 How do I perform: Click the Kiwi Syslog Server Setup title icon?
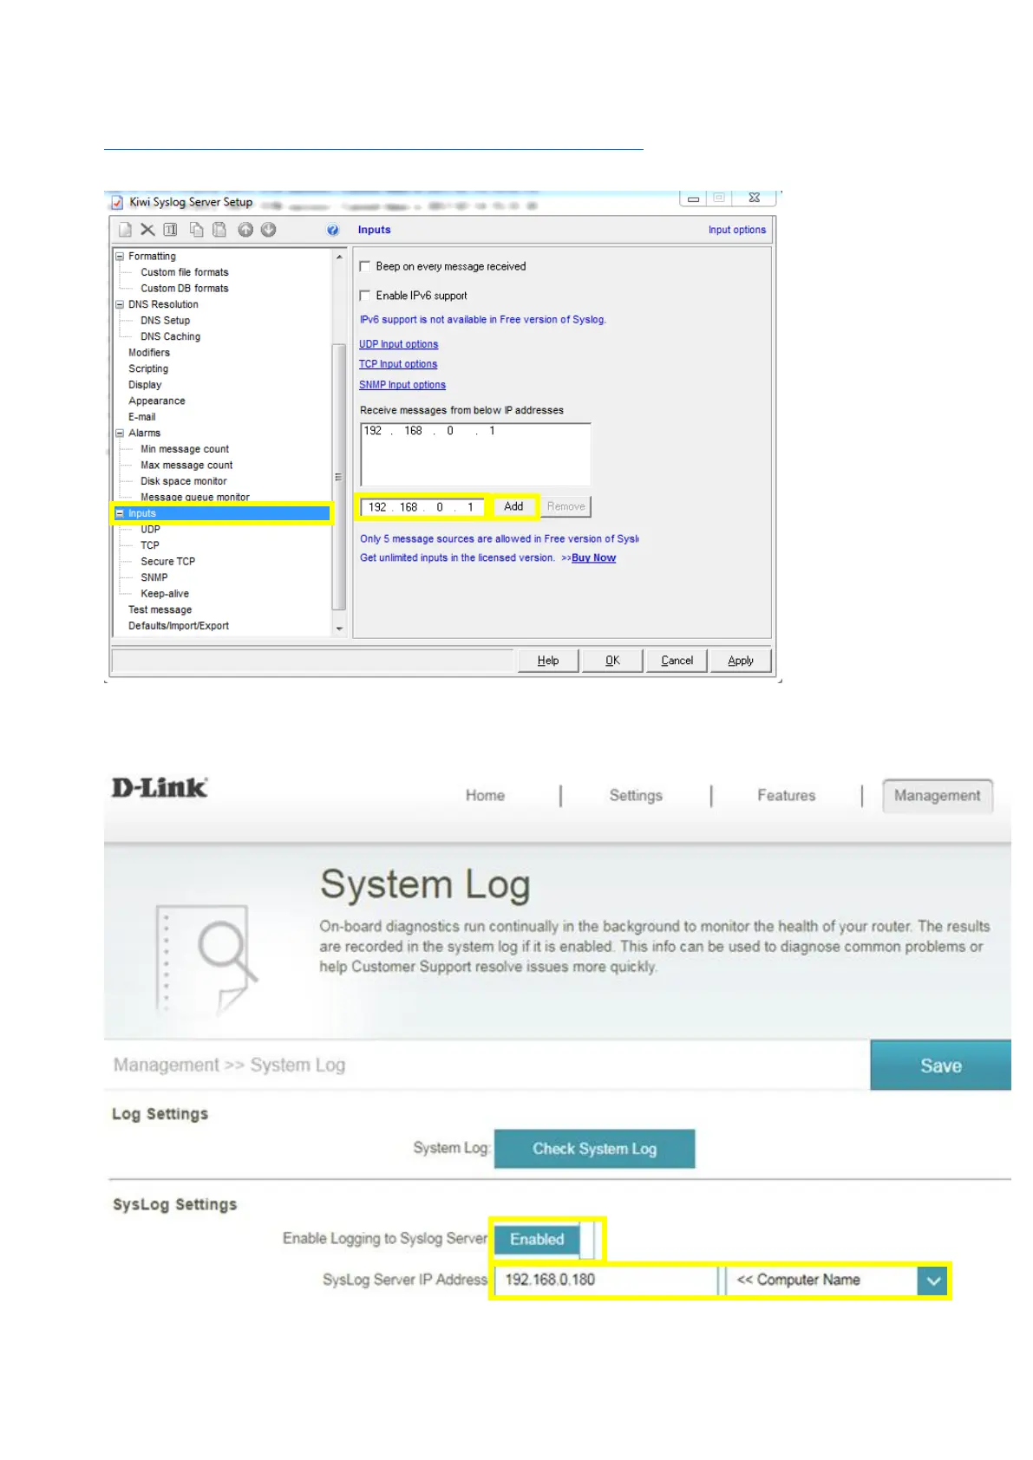(117, 202)
